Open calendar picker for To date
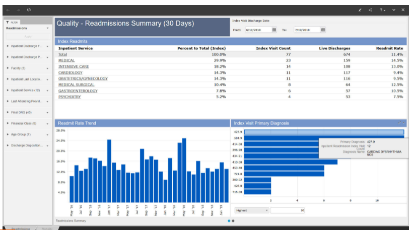Viewport: 412px width, 230px height. (x=323, y=30)
